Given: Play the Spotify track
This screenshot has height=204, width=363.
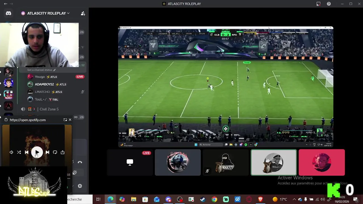Looking at the screenshot, I should point(37,152).
